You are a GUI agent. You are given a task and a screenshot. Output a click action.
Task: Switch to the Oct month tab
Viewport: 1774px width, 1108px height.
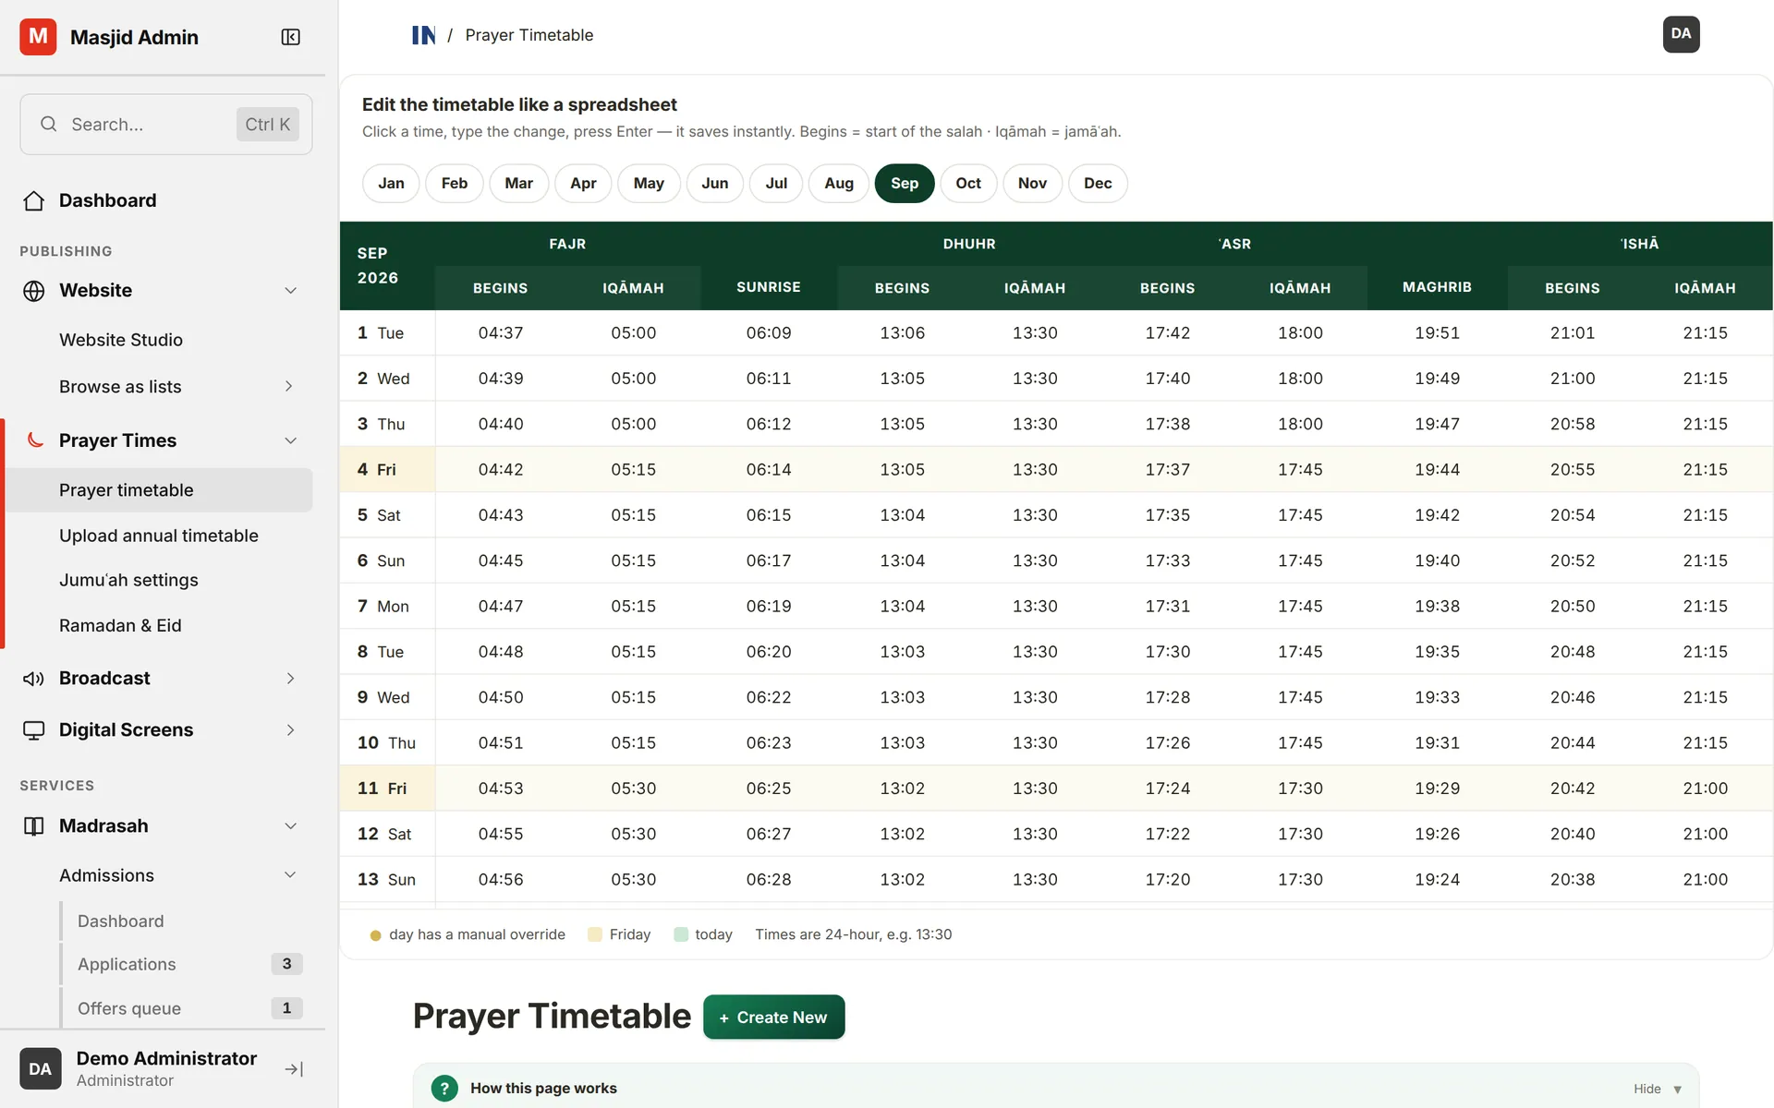tap(968, 183)
